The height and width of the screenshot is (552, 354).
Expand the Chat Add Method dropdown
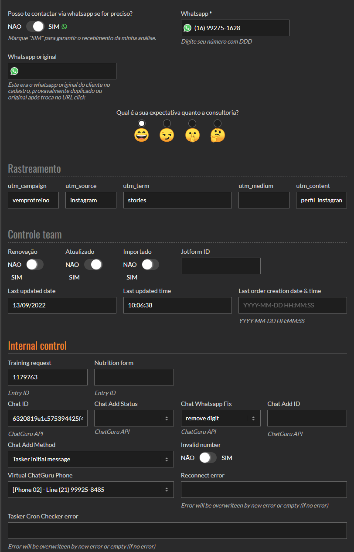click(x=91, y=459)
